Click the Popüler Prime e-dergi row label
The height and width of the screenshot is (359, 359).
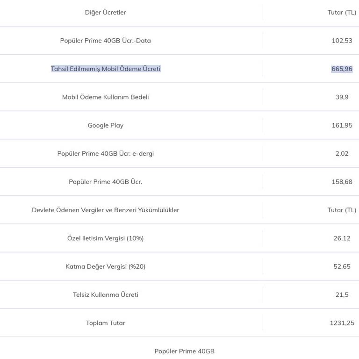click(105, 153)
